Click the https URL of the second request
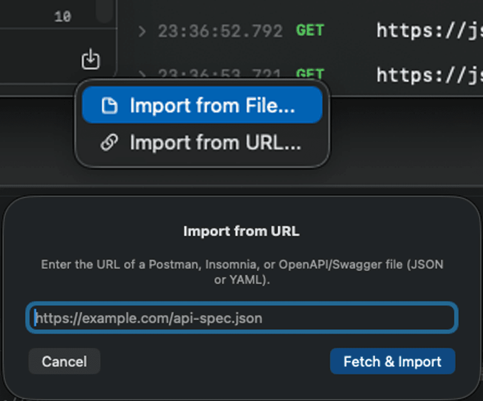The width and height of the screenshot is (483, 401). coord(428,75)
